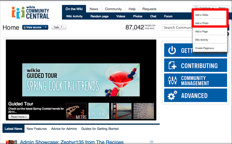Click the Talk comment count bubble
Viewport: 232px width, 144px height.
coord(61,27)
